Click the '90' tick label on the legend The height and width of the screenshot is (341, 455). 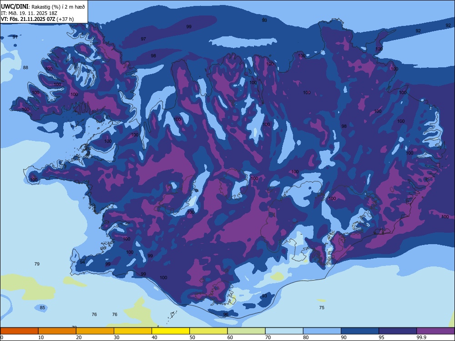[x=344, y=337]
